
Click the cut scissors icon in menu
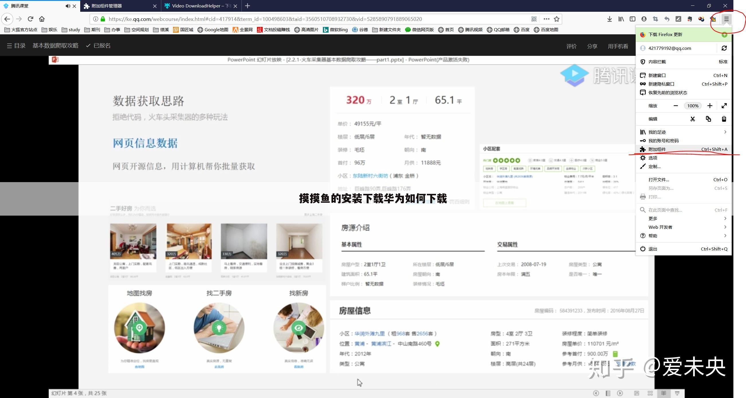pyautogui.click(x=692, y=119)
